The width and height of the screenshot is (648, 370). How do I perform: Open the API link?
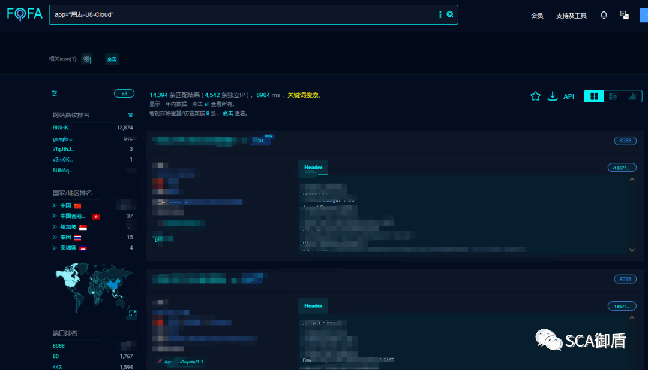[569, 96]
